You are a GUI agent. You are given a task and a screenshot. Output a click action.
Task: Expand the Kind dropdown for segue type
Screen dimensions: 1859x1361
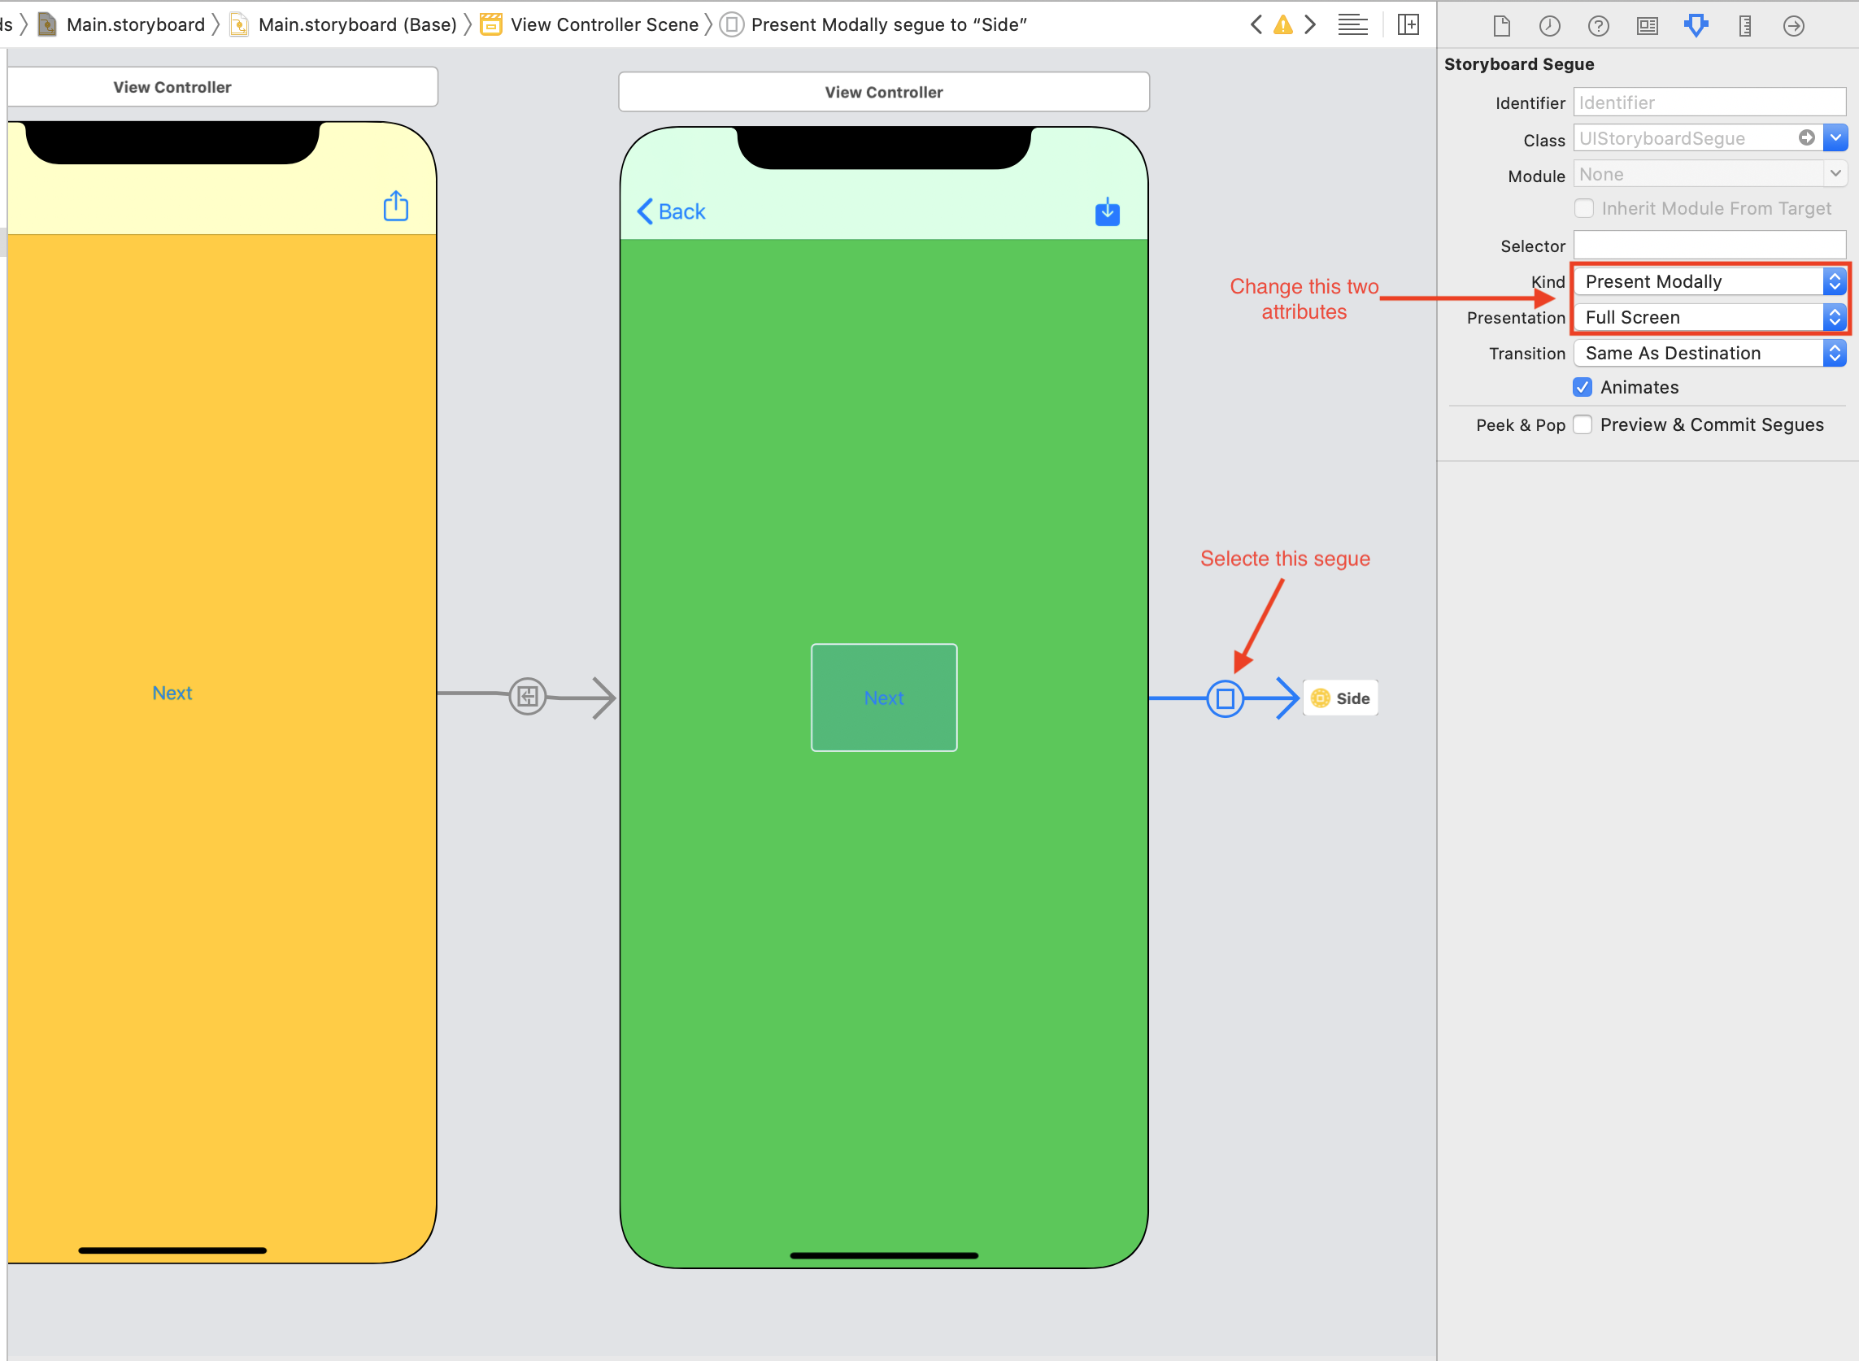point(1835,280)
